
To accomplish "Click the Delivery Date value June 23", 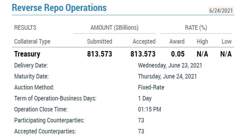I will click(170, 65).
